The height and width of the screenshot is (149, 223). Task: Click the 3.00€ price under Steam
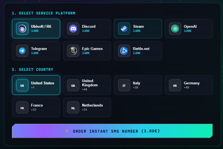(136, 31)
